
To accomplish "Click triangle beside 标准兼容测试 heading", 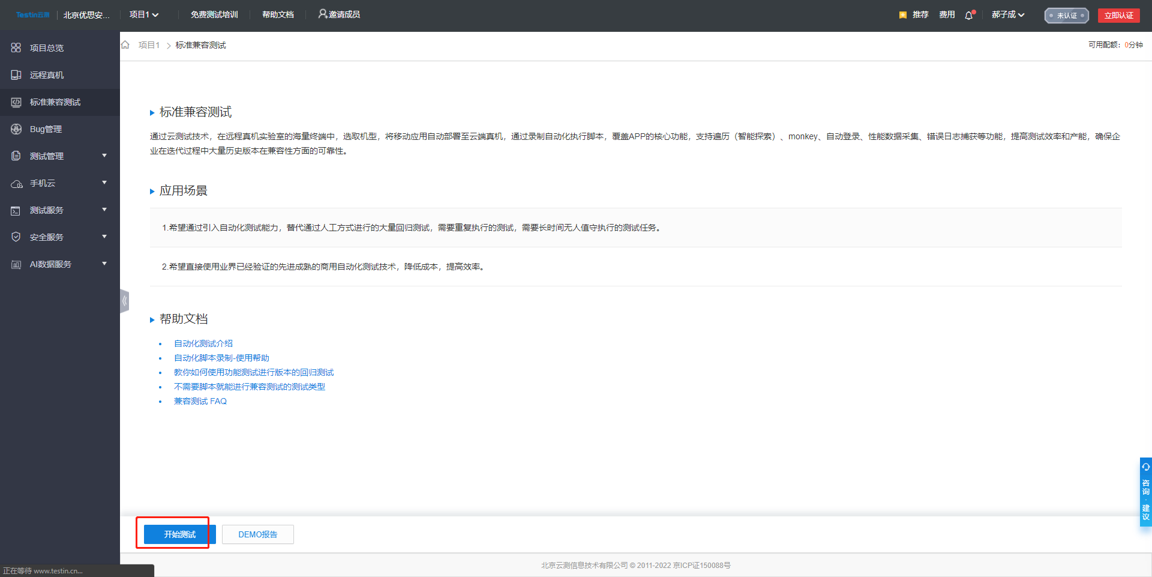I will click(152, 113).
